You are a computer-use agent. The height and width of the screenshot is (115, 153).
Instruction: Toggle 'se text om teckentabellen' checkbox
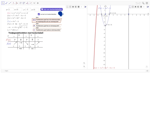pos(39,14)
